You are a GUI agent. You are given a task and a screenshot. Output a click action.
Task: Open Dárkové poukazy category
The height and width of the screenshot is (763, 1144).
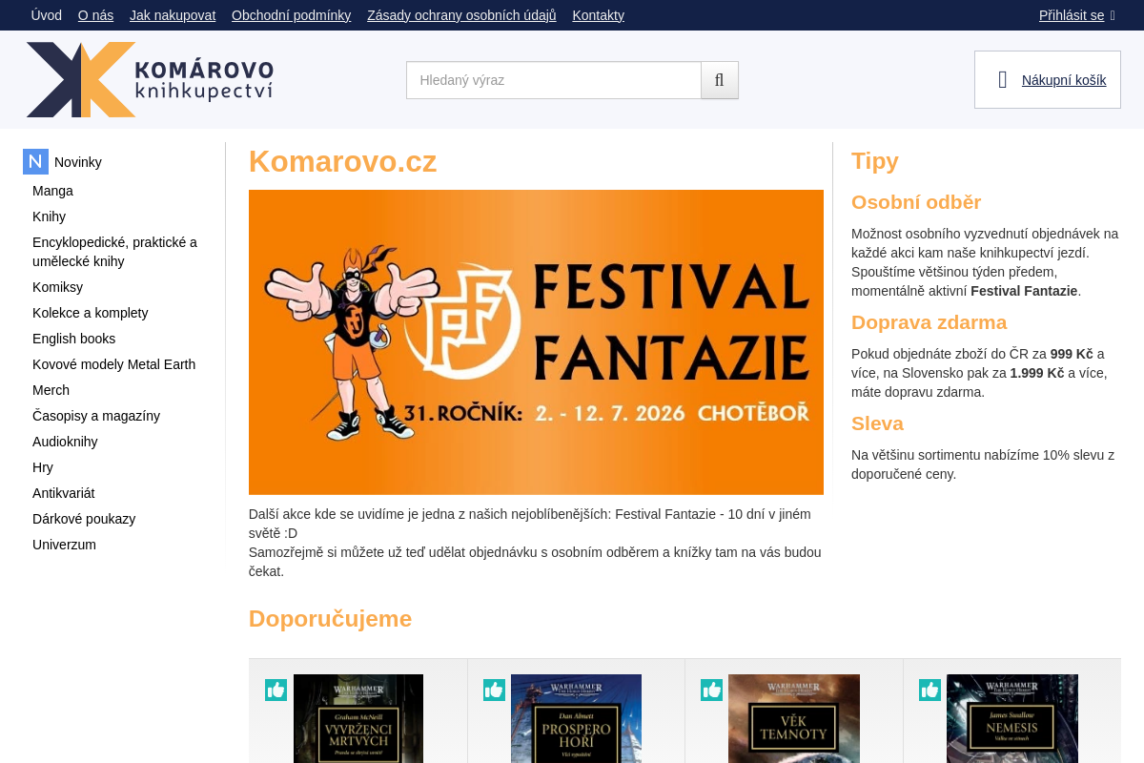click(x=84, y=519)
